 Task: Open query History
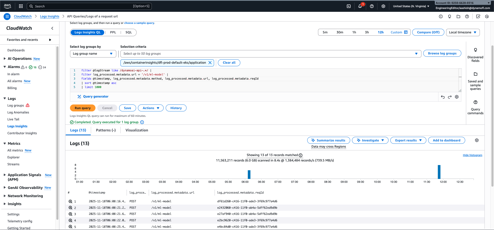[176, 108]
